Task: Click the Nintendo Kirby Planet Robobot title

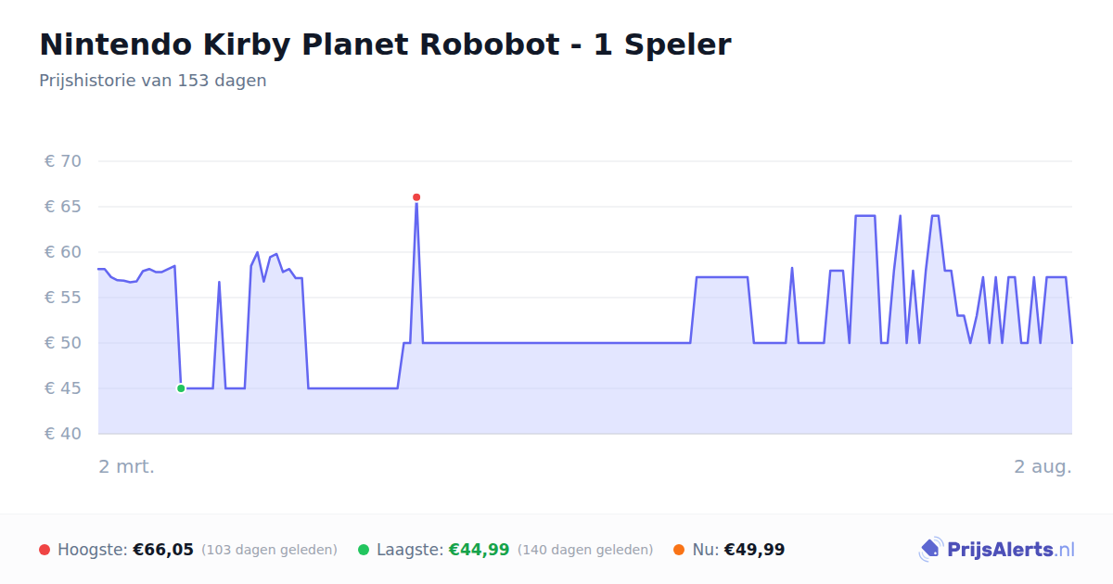Action: click(x=385, y=44)
